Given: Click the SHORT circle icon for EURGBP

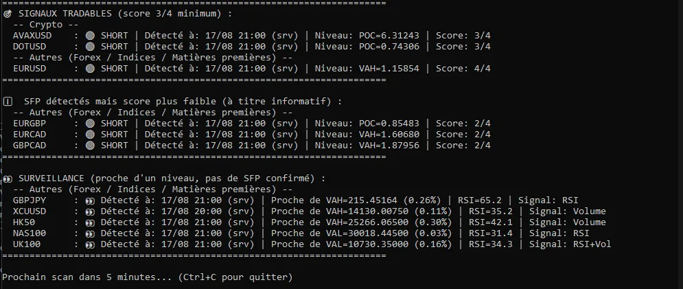Looking at the screenshot, I should click(90, 124).
